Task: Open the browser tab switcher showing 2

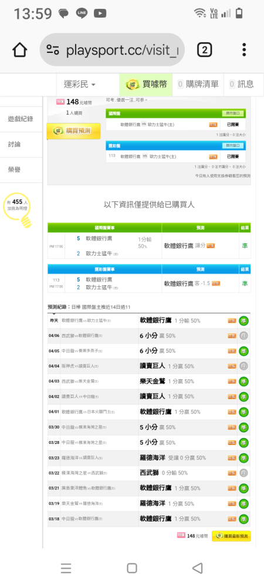Action: 204,50
